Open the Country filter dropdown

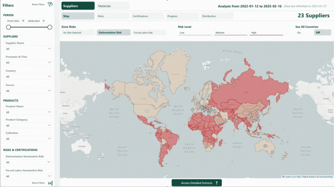[x=28, y=77]
